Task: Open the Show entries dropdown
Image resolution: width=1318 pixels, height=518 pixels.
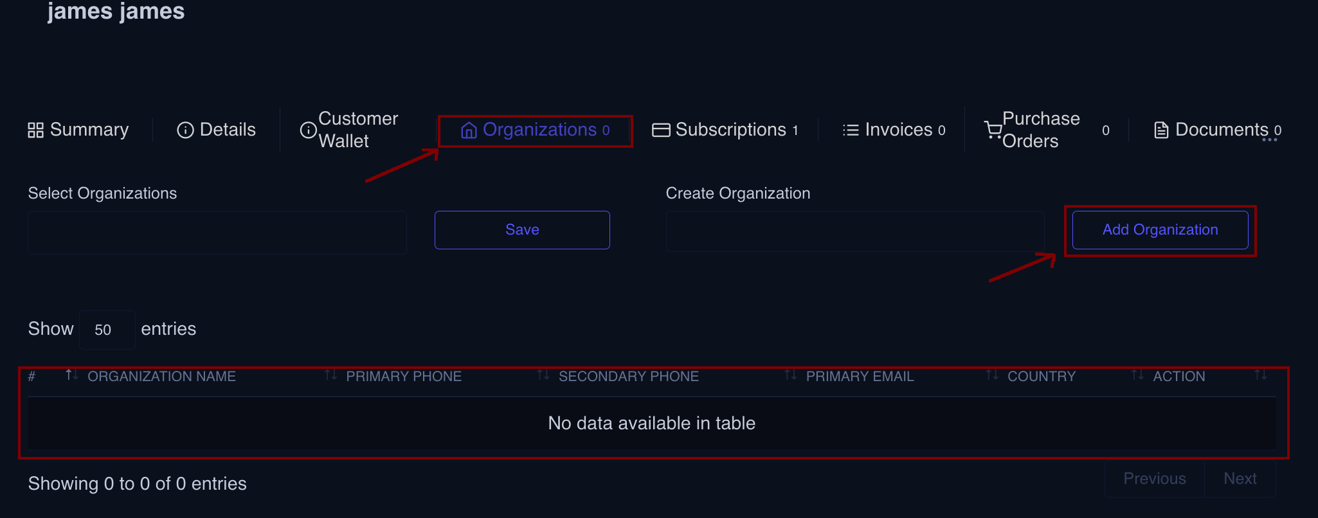Action: click(x=107, y=330)
